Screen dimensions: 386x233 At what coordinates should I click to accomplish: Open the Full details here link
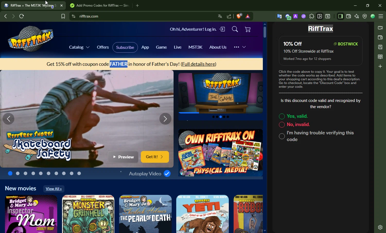pos(198,64)
